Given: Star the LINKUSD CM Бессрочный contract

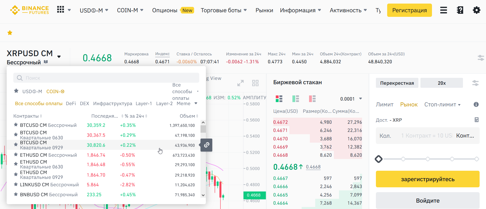Looking at the screenshot, I should tap(16, 184).
